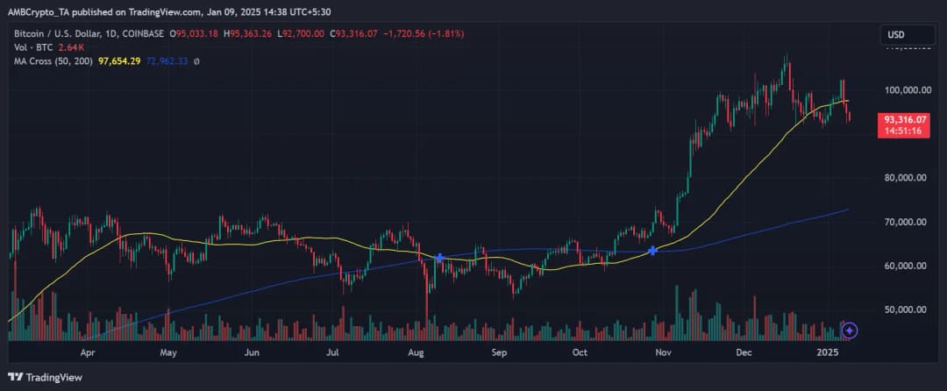Click the Aug label on time axis
Screen dimensions: 947x391
[x=417, y=352]
